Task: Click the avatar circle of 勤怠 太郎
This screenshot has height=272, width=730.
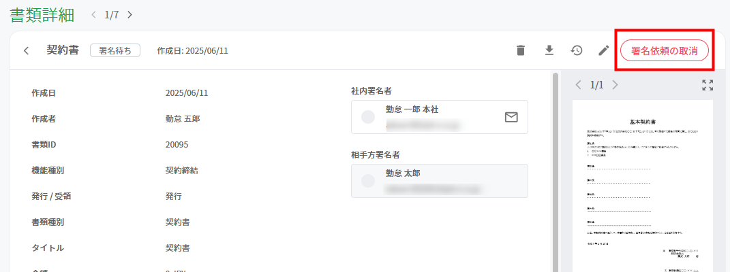Action: click(x=368, y=181)
